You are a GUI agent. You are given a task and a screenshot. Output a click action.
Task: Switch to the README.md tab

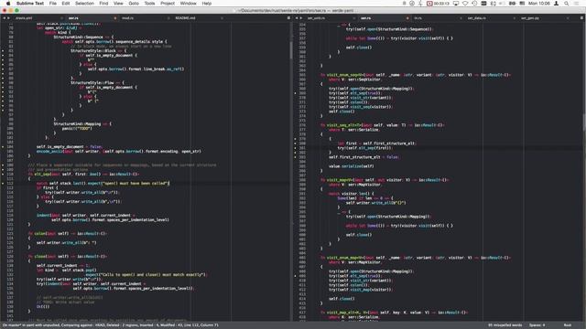[185, 18]
